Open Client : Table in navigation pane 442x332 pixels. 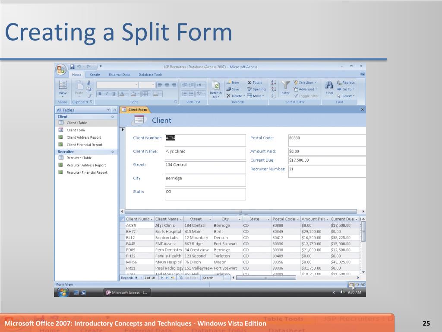[x=86, y=123]
